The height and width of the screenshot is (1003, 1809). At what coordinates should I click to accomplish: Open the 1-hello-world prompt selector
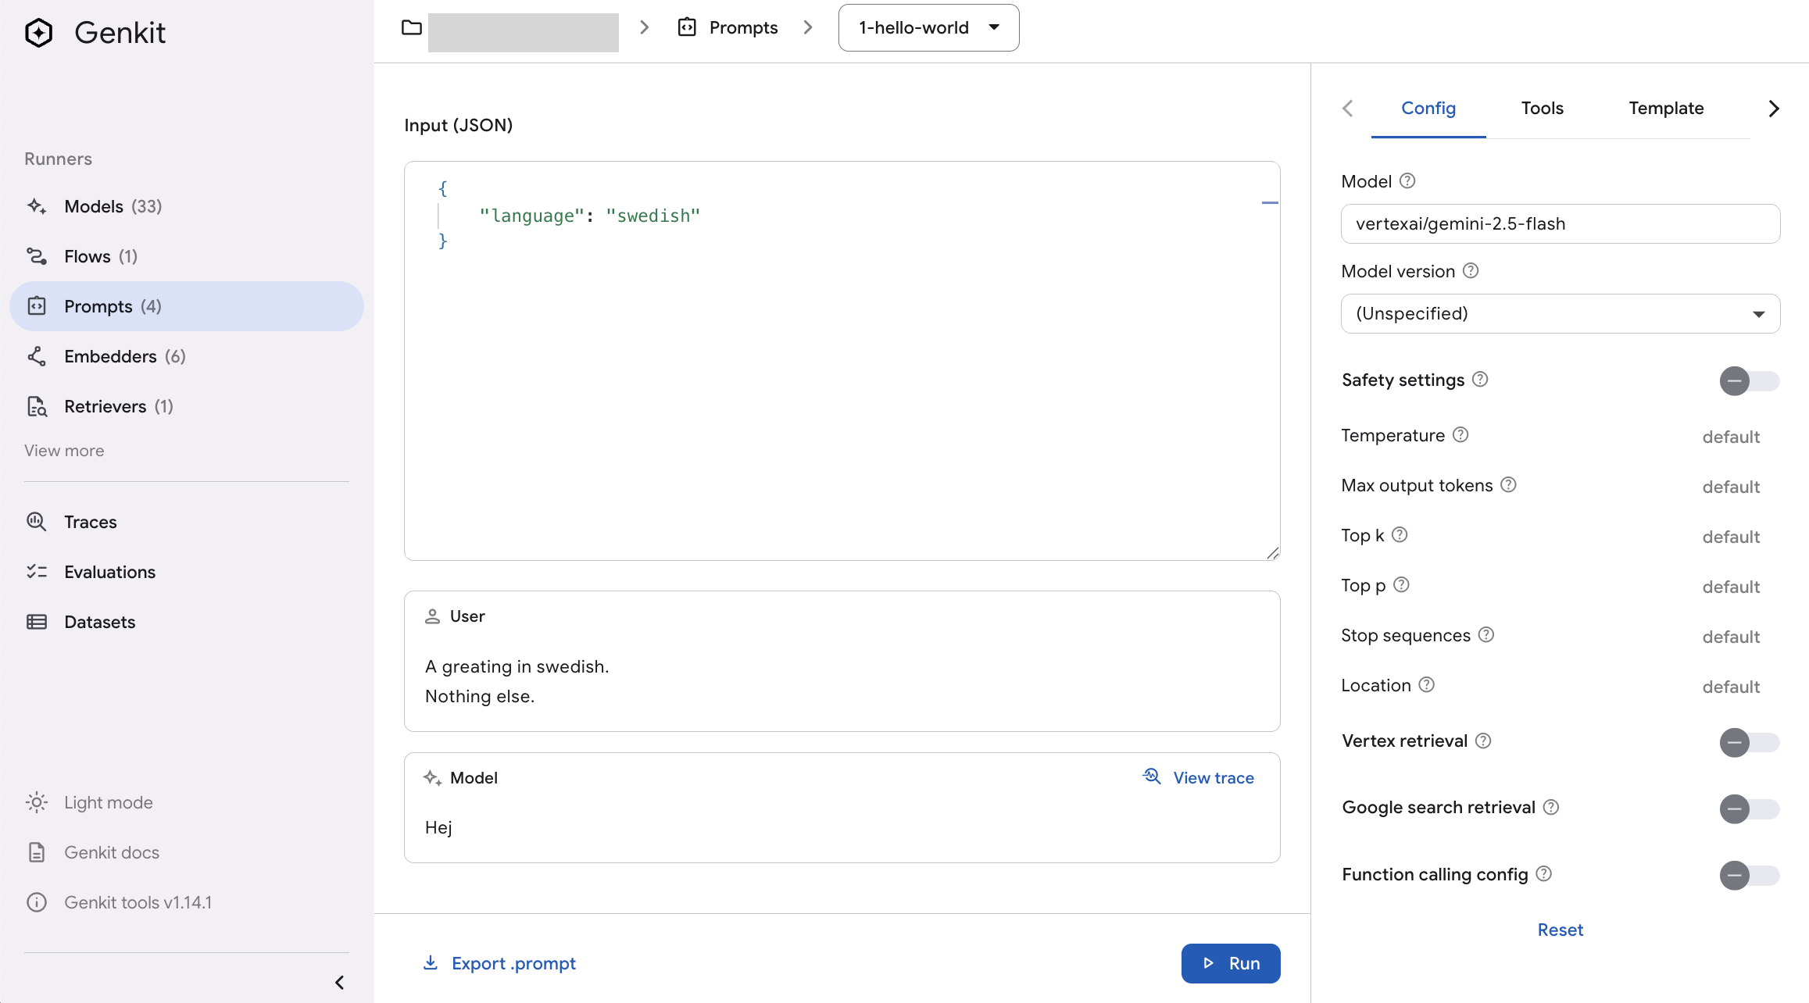click(928, 27)
